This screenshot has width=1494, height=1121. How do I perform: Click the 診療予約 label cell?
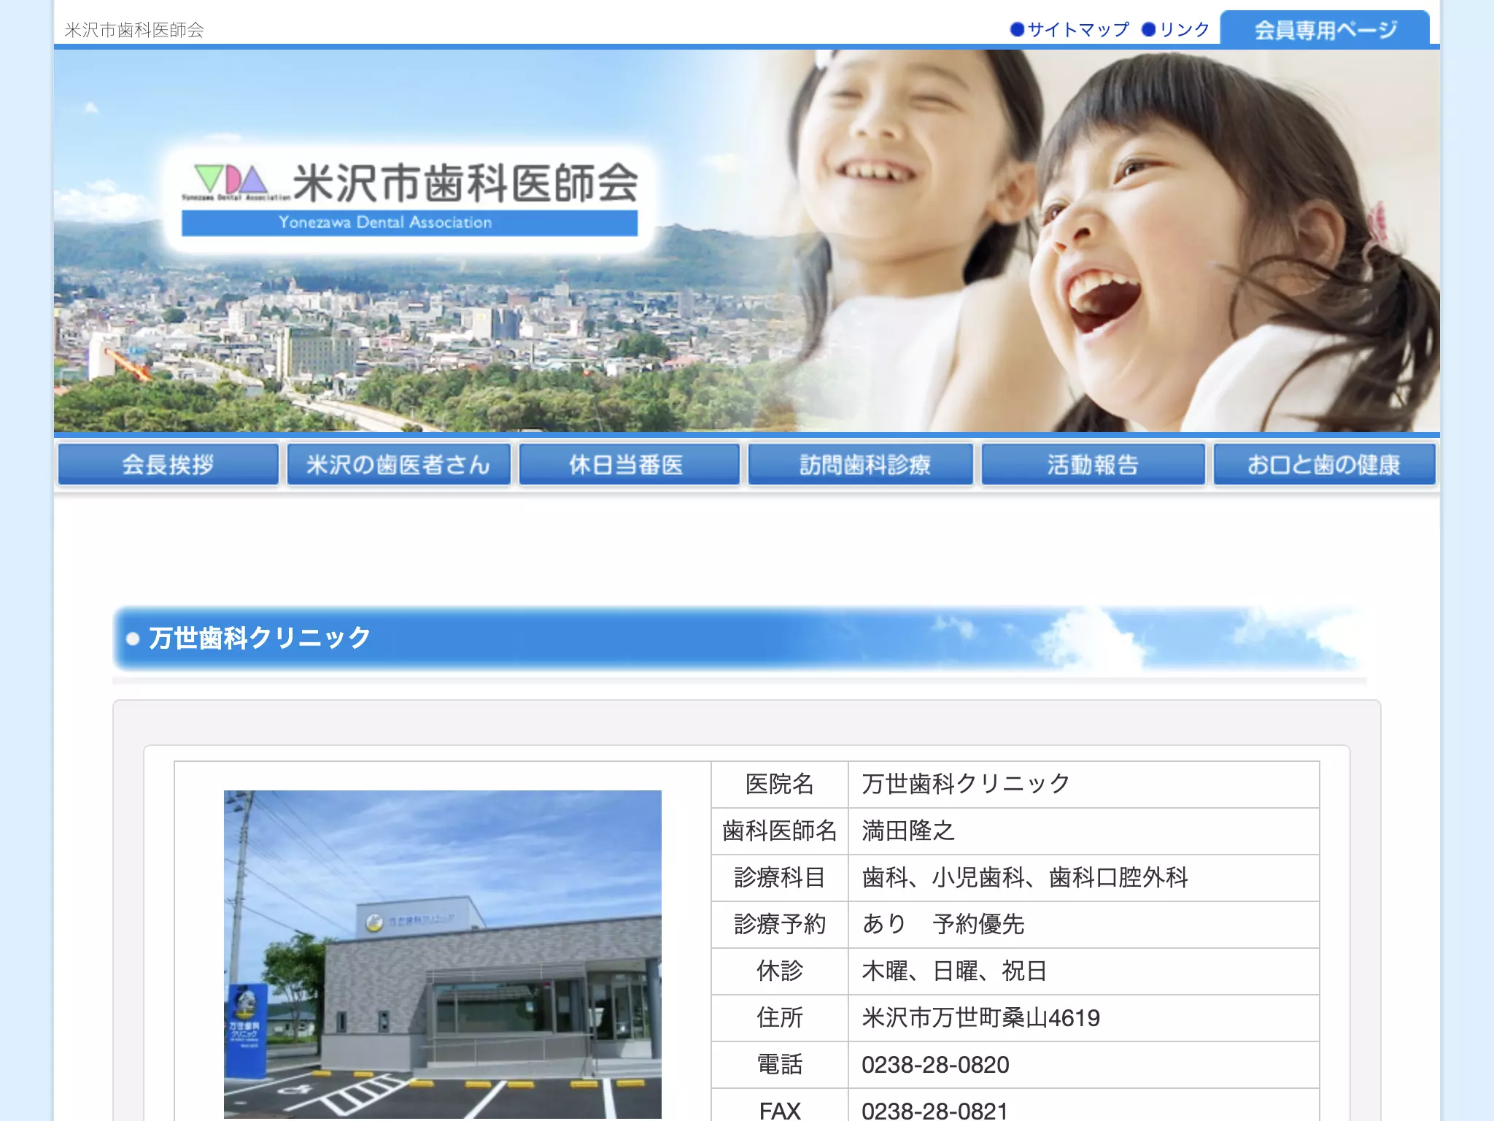(780, 924)
